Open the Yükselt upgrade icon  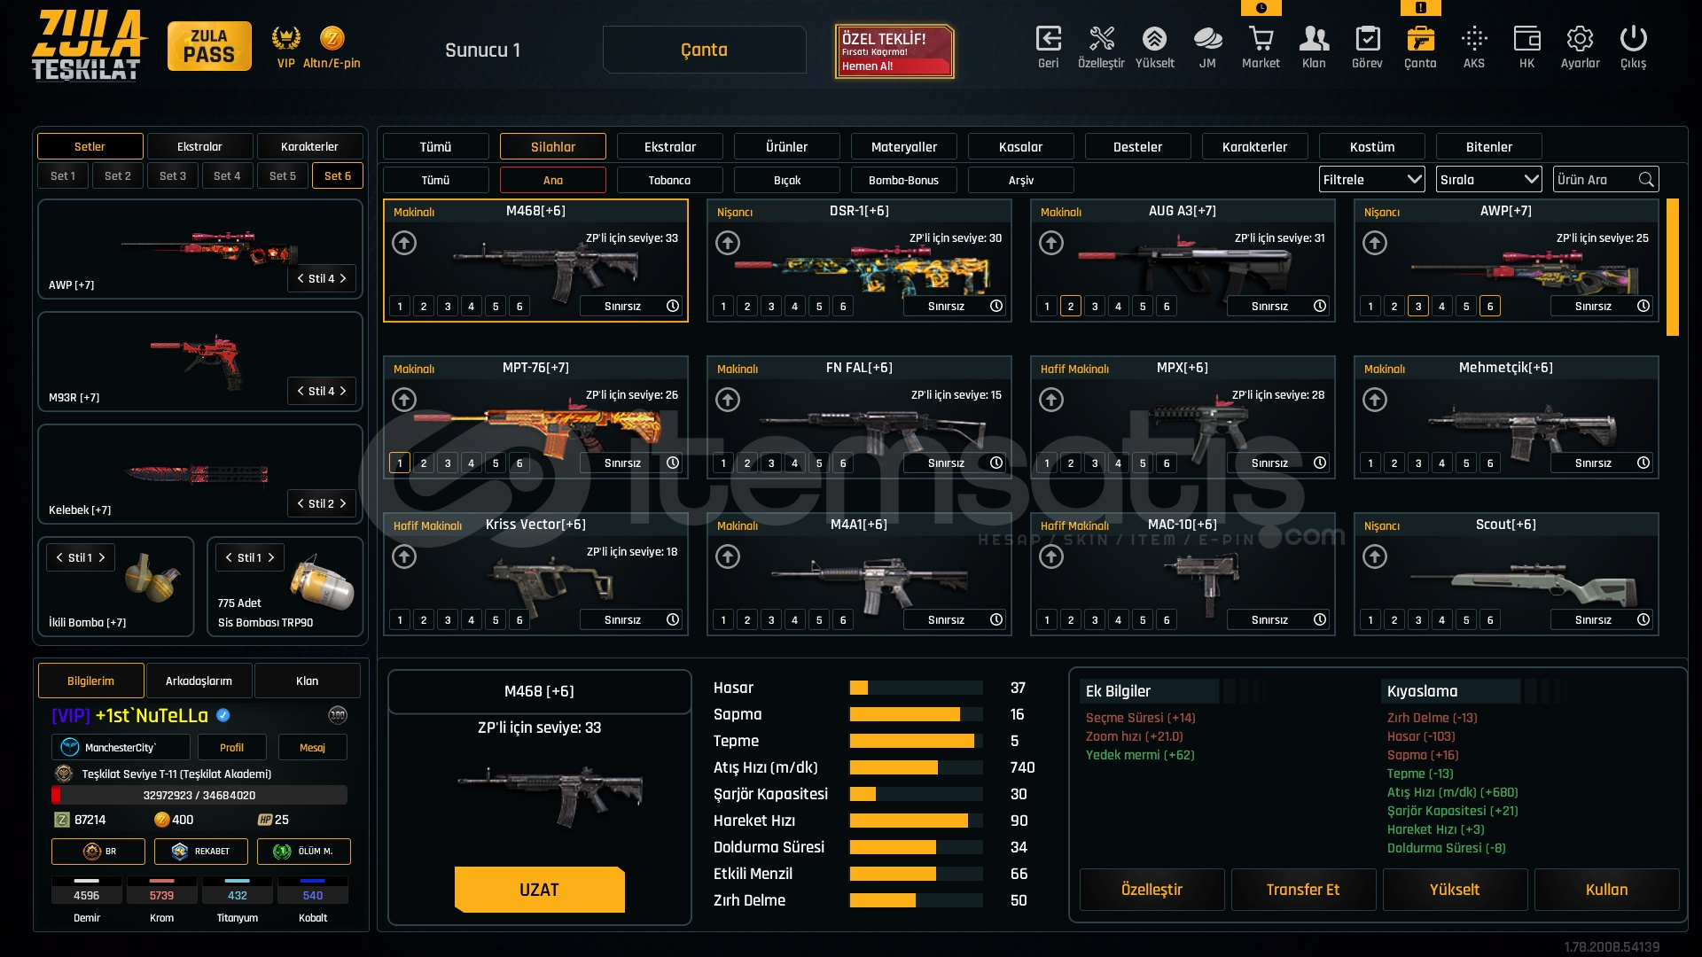click(1154, 39)
